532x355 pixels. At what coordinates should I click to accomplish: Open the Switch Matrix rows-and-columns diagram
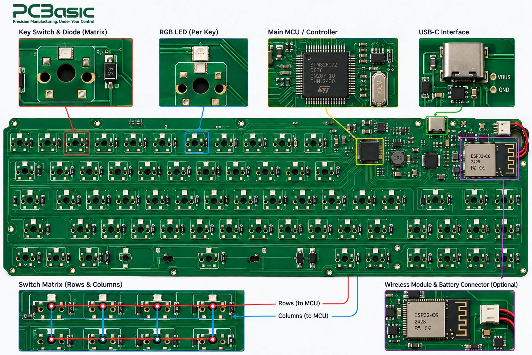tap(132, 321)
